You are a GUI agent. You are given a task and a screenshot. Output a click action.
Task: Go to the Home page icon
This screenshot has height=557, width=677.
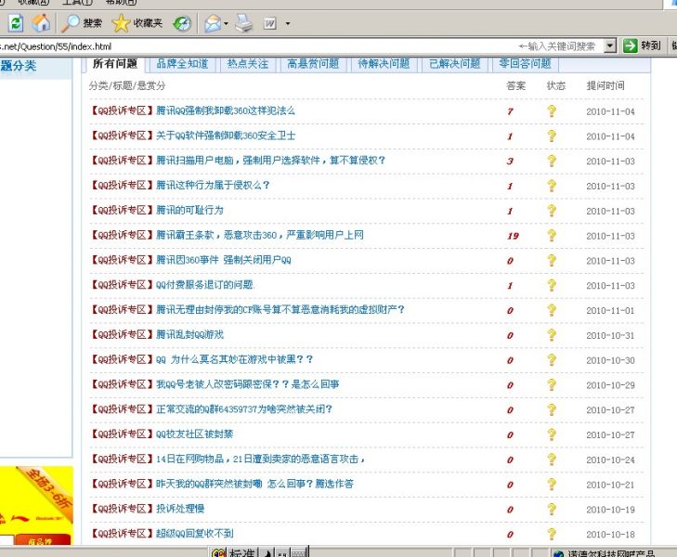tap(42, 23)
